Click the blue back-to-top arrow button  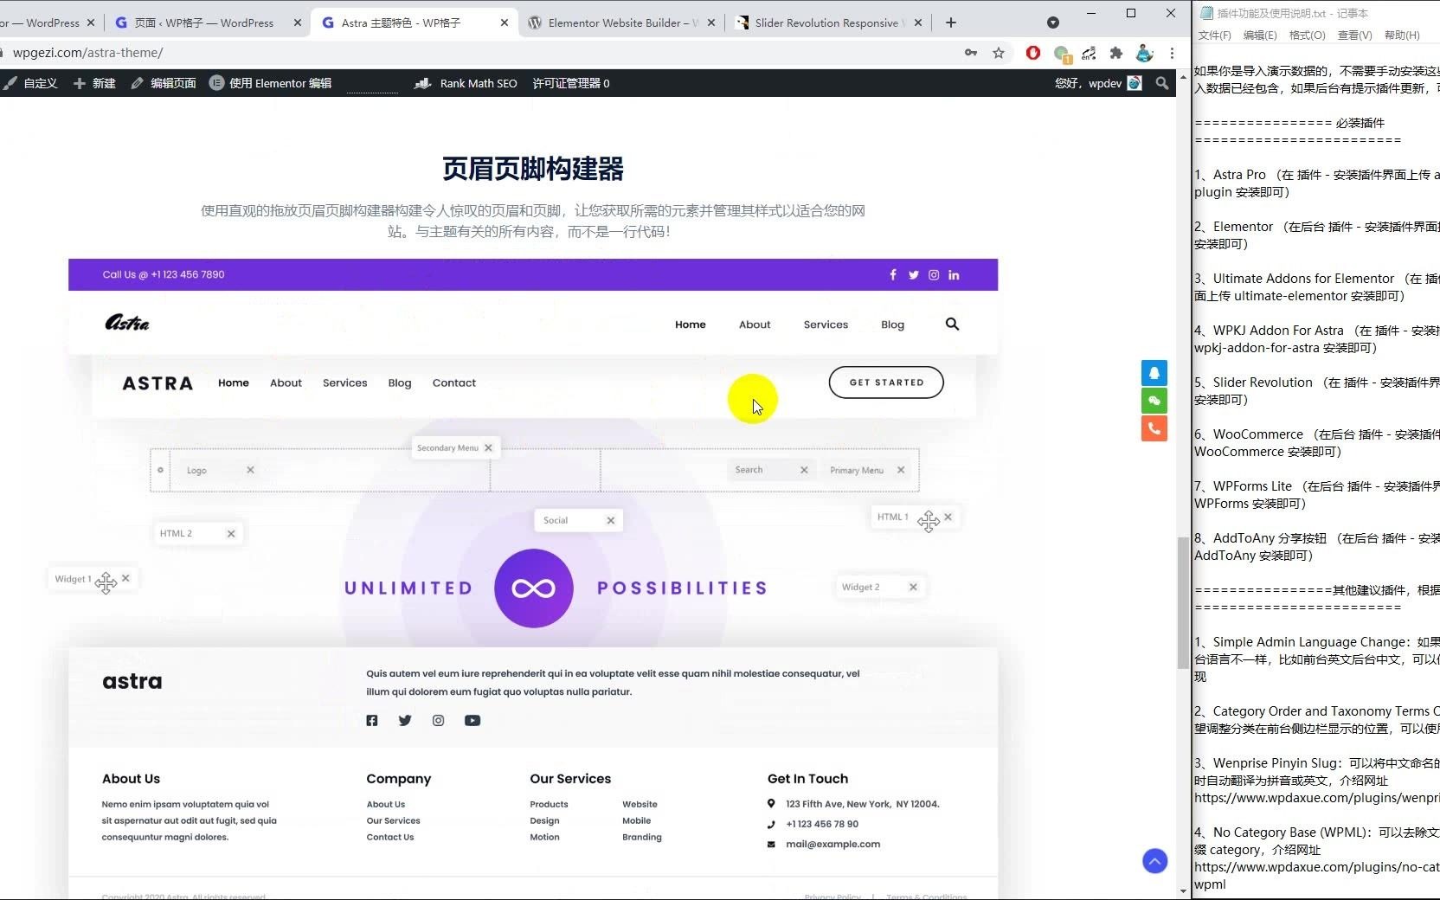1155,861
